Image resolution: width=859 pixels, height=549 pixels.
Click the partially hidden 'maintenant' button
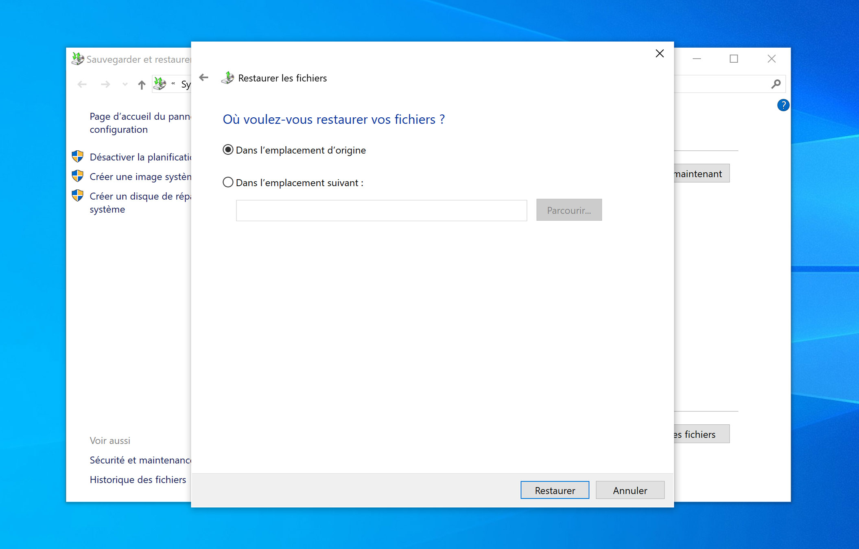[702, 173]
